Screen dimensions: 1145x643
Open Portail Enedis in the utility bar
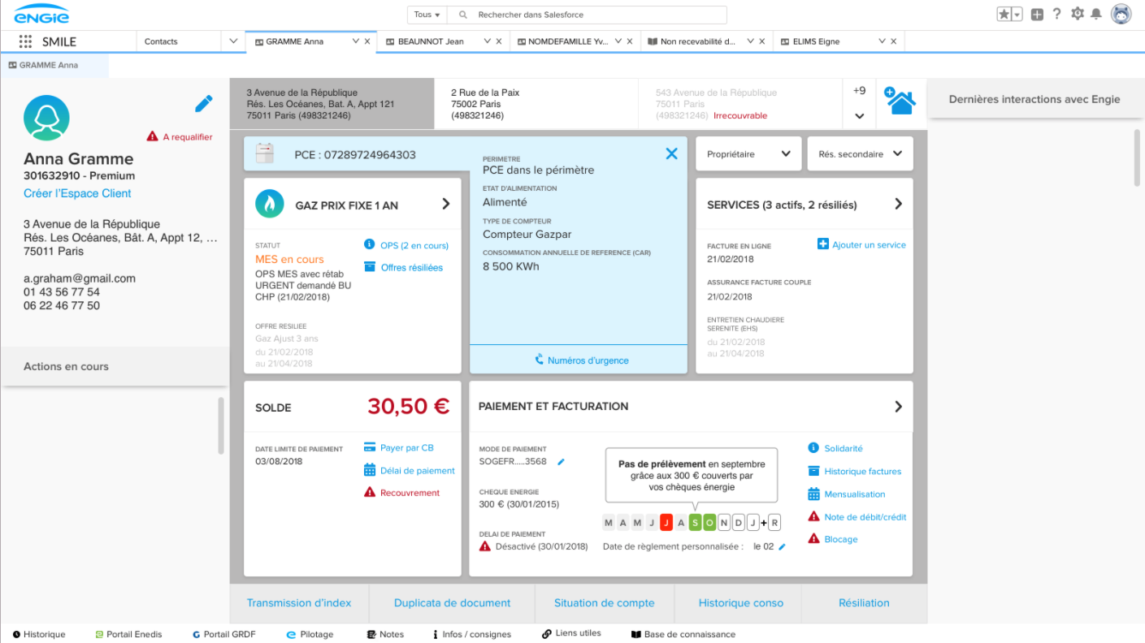point(128,634)
